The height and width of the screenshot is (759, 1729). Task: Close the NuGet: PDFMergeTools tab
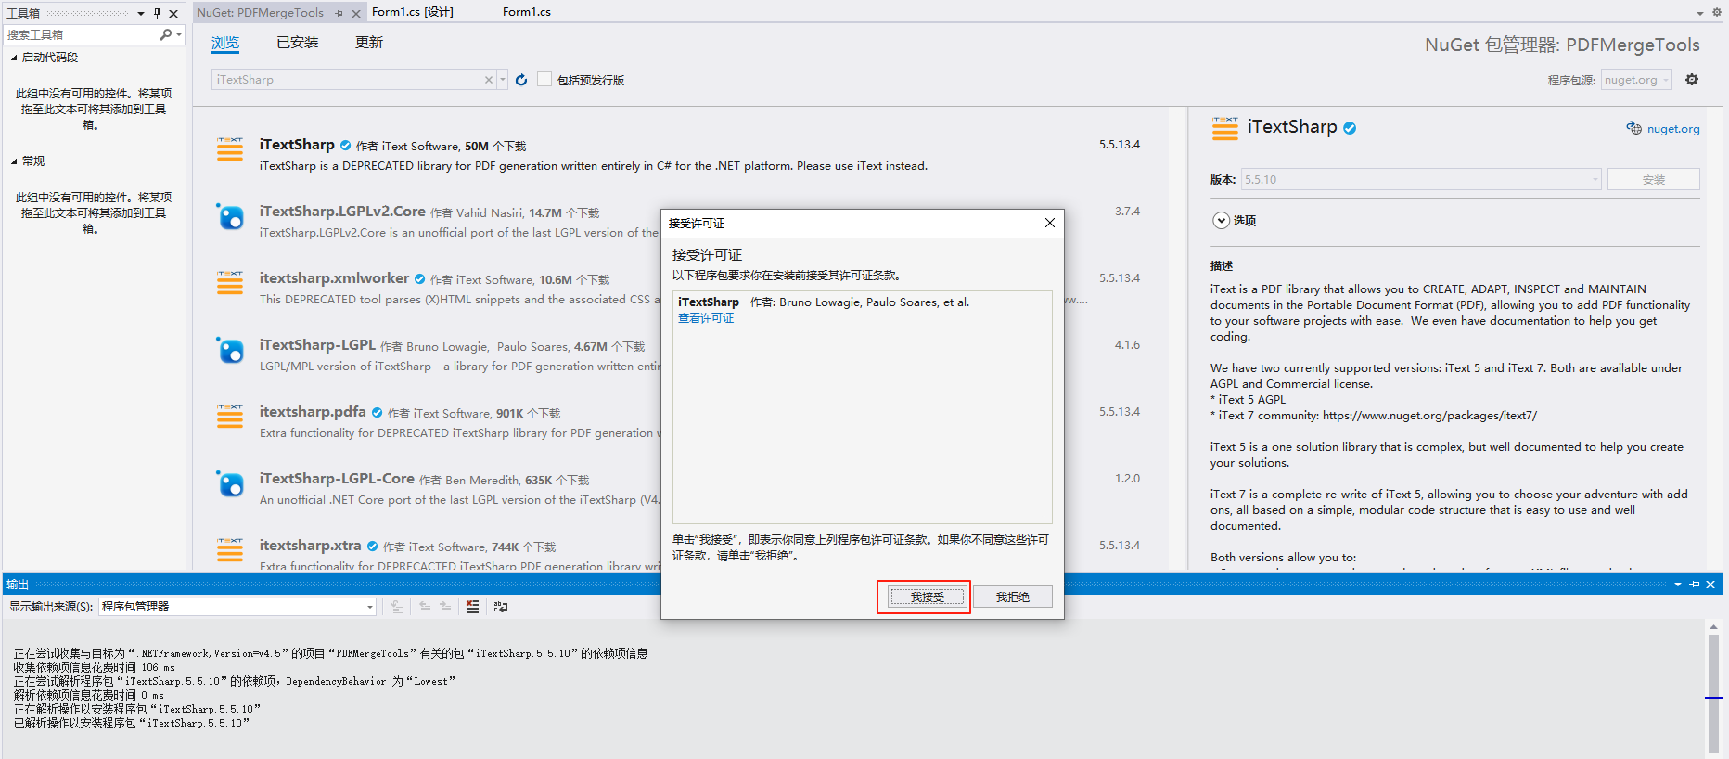(x=356, y=13)
